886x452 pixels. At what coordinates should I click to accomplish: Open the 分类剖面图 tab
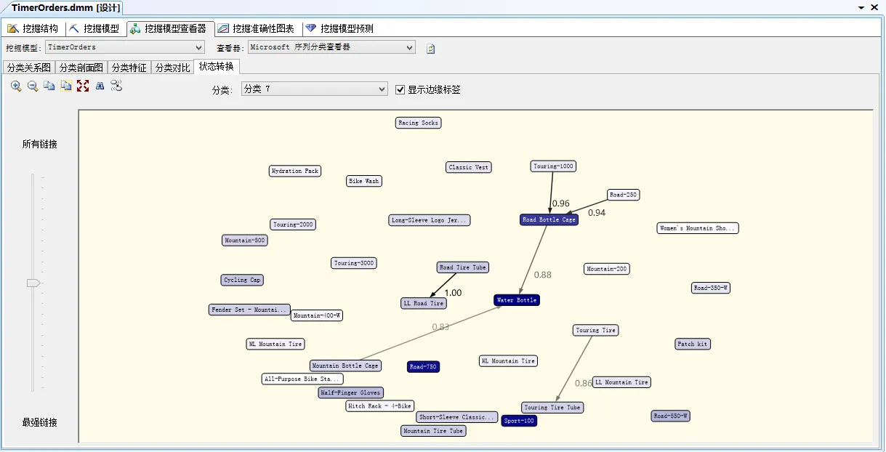coord(81,68)
